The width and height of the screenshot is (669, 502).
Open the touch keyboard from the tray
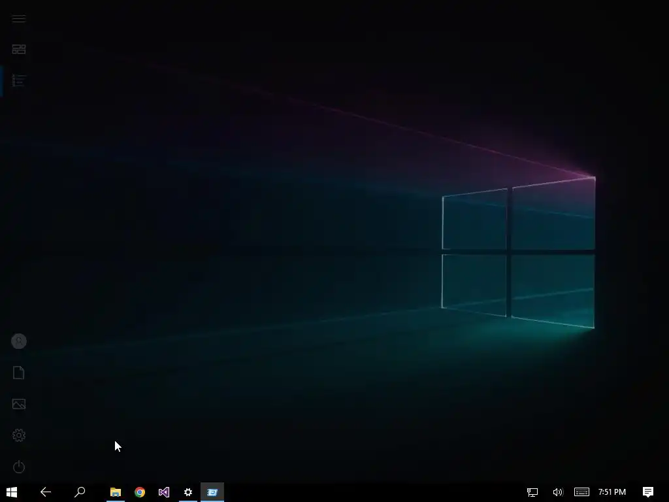click(581, 492)
